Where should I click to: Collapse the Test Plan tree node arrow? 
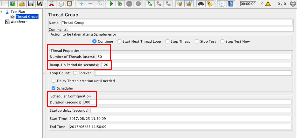pos(2,11)
